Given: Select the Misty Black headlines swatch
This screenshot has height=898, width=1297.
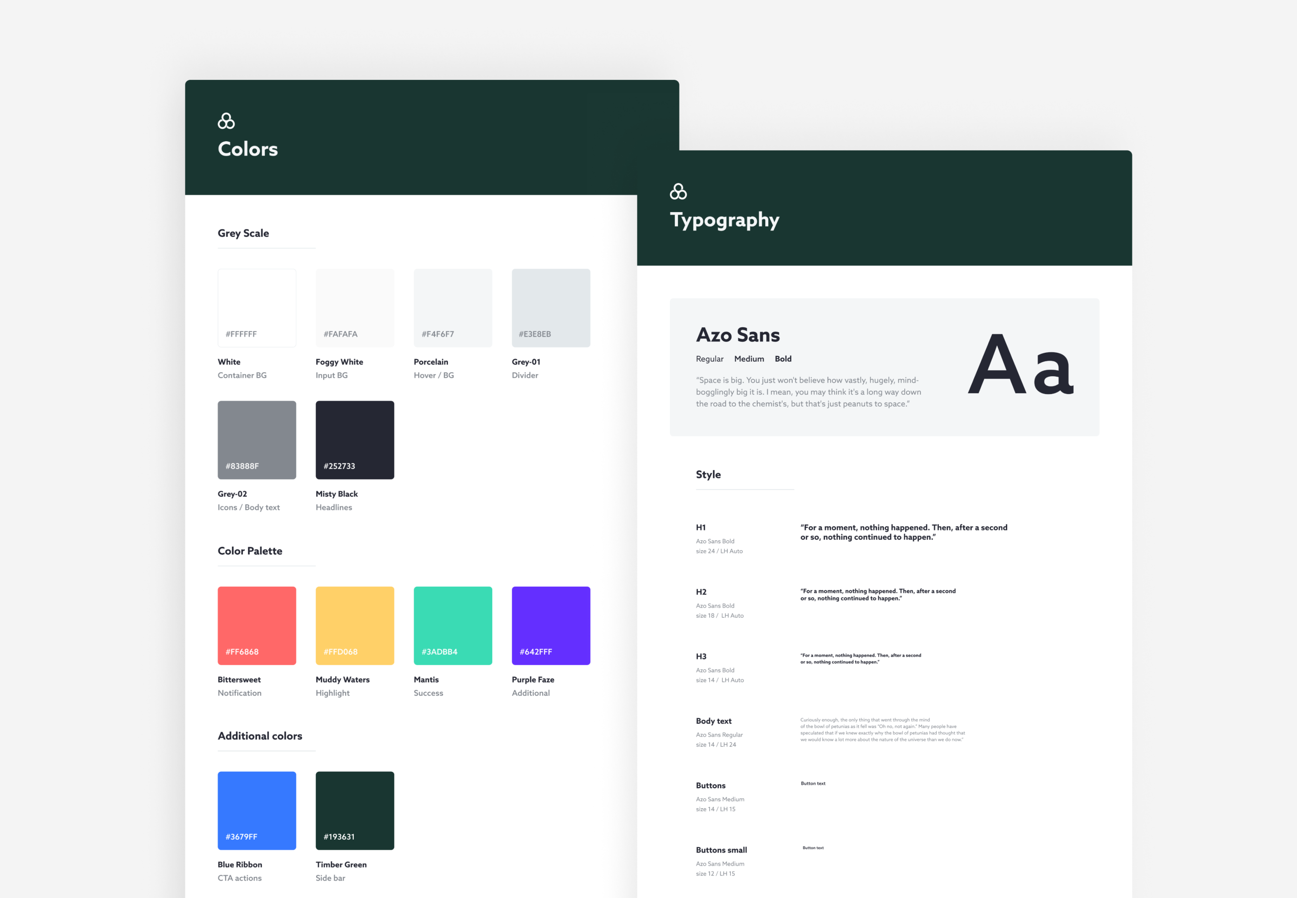Looking at the screenshot, I should [x=355, y=440].
